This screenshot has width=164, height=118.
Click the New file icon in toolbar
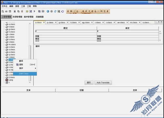(x=3, y=11)
